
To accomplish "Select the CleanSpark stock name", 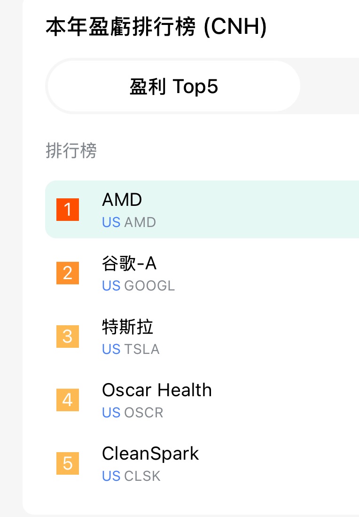I will pos(150,454).
